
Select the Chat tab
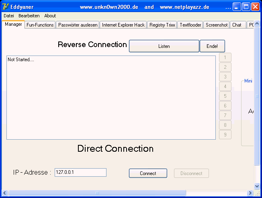pos(237,25)
